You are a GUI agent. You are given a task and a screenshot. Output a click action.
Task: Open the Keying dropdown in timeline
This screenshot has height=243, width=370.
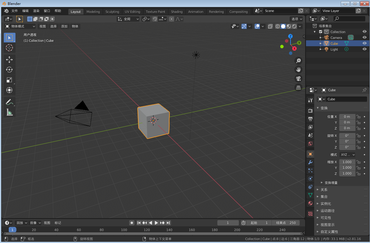(x=35, y=223)
